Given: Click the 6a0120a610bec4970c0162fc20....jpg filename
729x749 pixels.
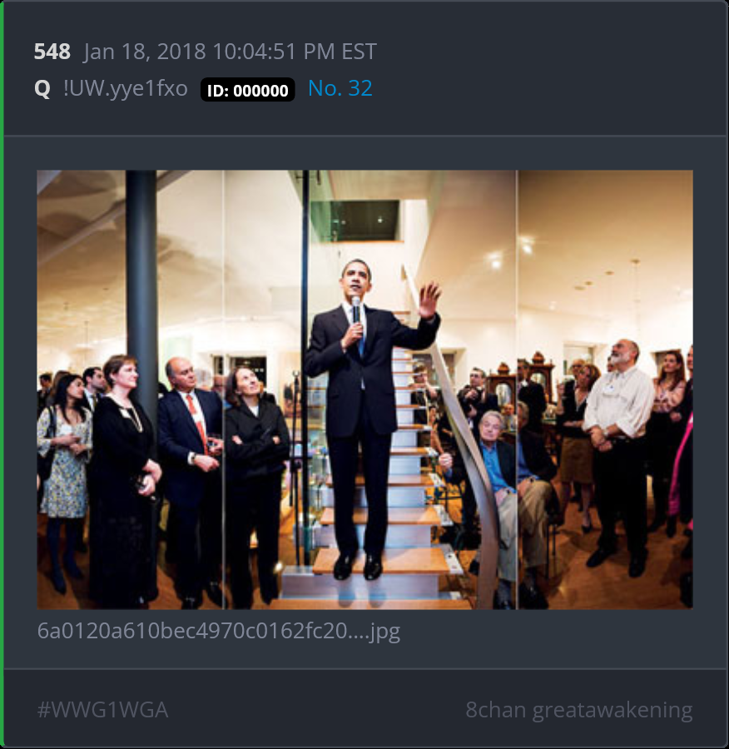Looking at the screenshot, I should [x=218, y=631].
